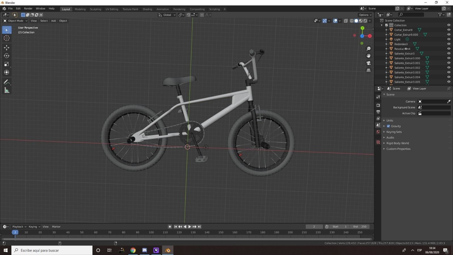Toggle viewport overlays display

[335, 21]
